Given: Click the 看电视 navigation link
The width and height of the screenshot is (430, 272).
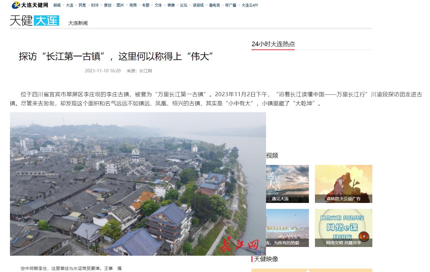Looking at the screenshot, I should tap(214, 5).
